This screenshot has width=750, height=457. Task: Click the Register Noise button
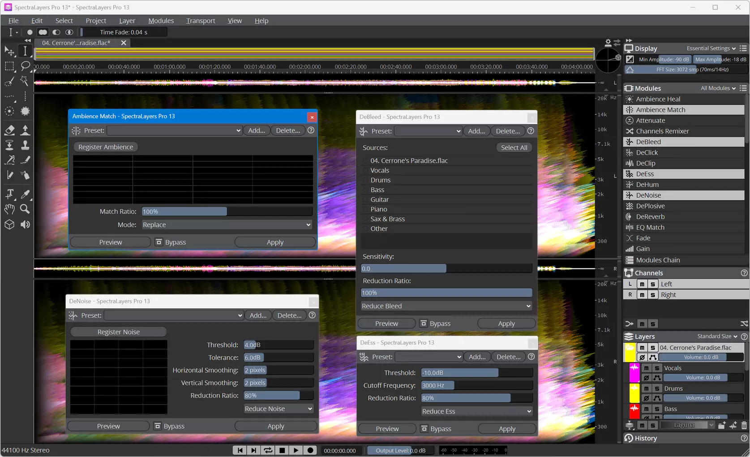pos(119,332)
